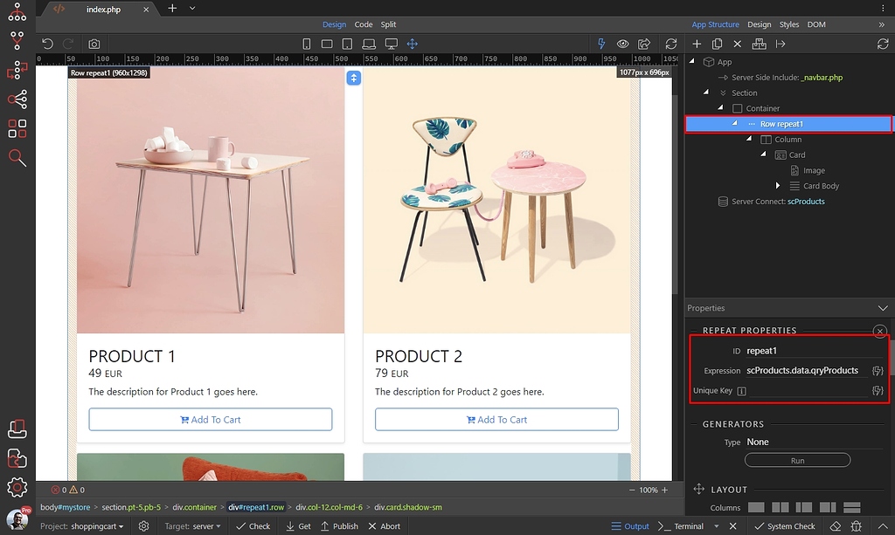Switch to Code view
The image size is (895, 535).
click(x=363, y=24)
